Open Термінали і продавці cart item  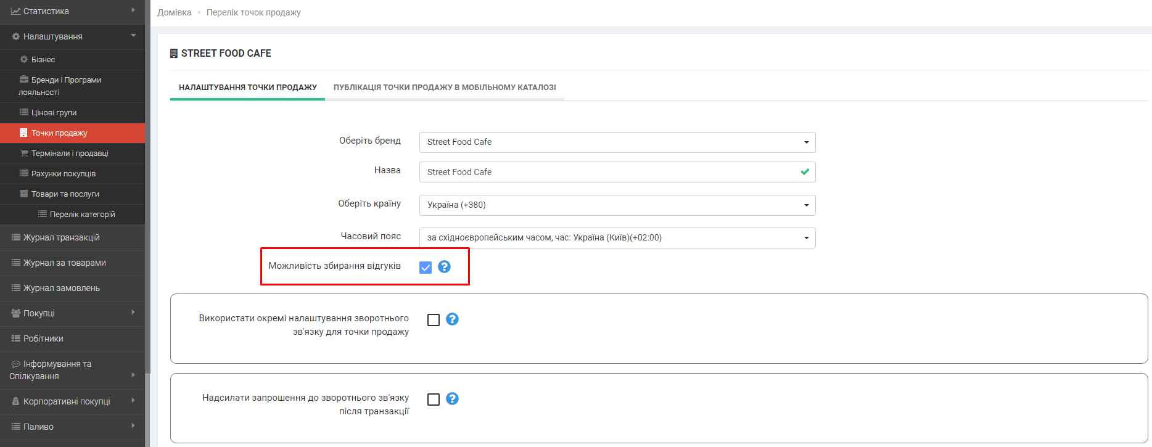click(69, 154)
